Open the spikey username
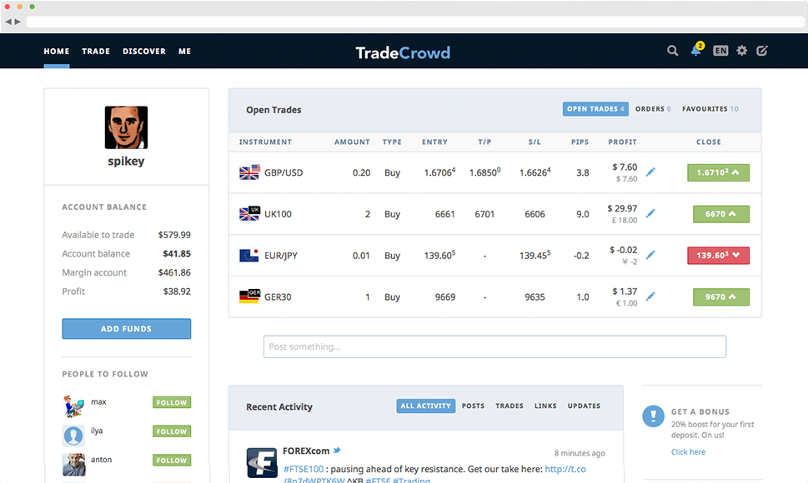Screen dimensions: 808x483 click(126, 161)
